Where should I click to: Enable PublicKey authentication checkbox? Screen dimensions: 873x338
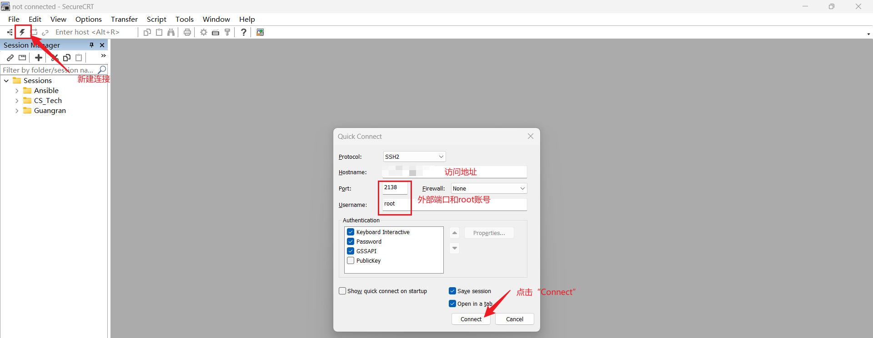pos(351,260)
